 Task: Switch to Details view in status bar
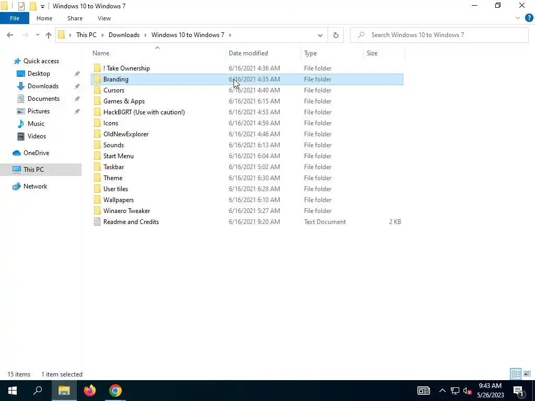[x=516, y=374]
